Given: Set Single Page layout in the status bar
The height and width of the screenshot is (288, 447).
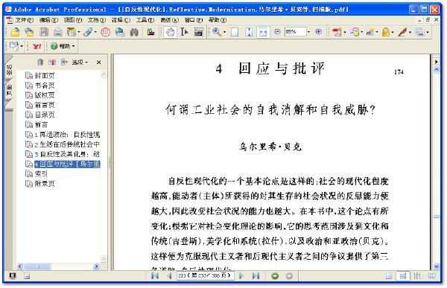Looking at the screenshot, I should (388, 276).
